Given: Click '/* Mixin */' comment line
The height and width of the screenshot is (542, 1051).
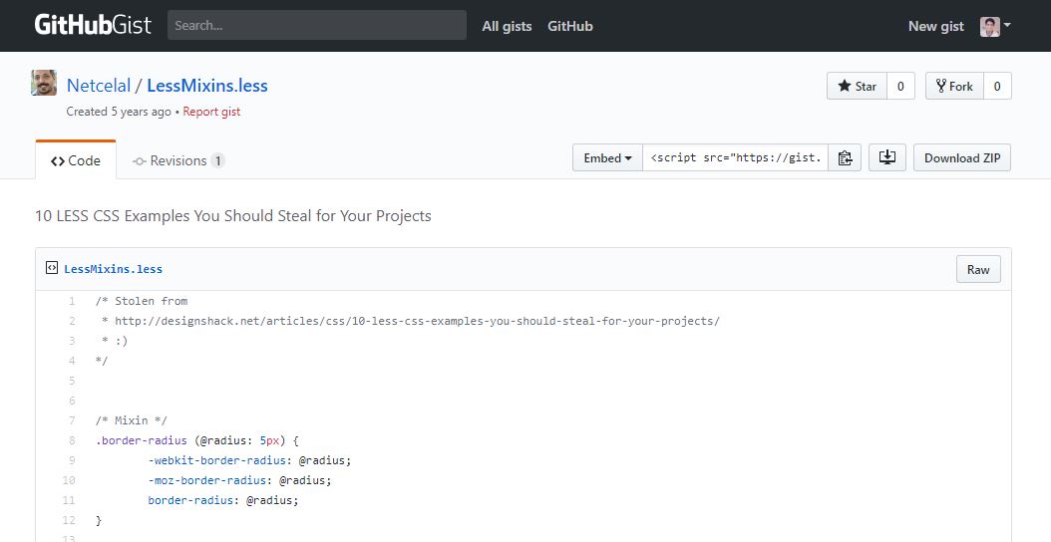Looking at the screenshot, I should pos(132,420).
